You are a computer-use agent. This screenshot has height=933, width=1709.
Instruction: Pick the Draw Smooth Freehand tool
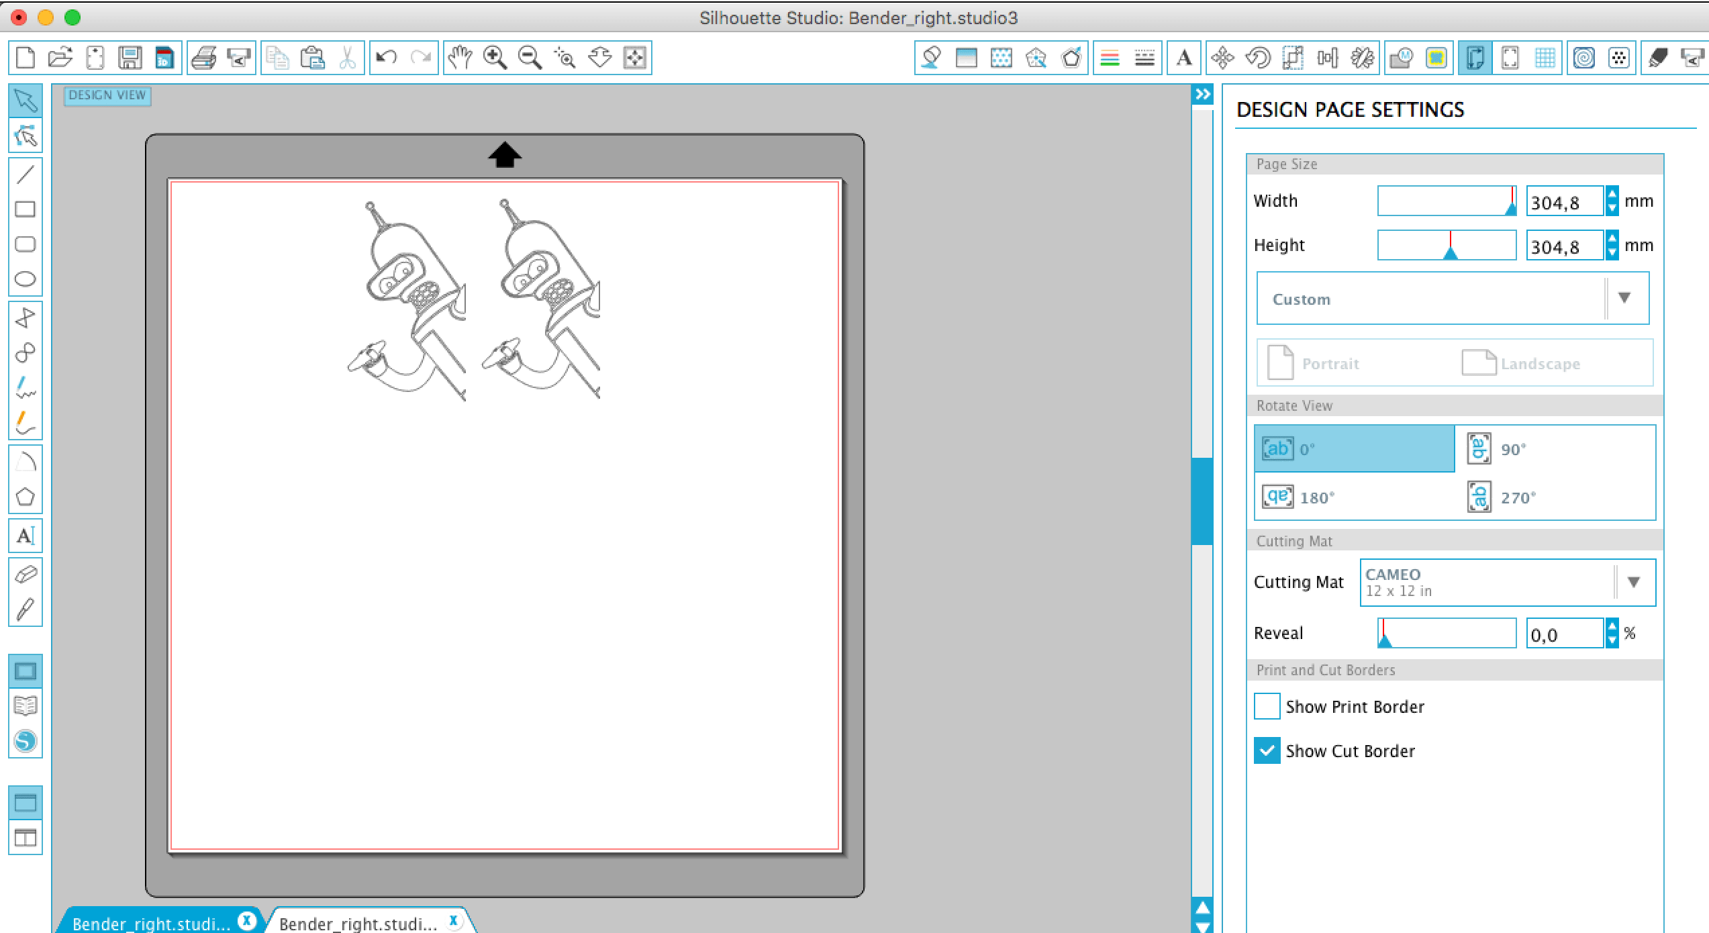tap(26, 423)
